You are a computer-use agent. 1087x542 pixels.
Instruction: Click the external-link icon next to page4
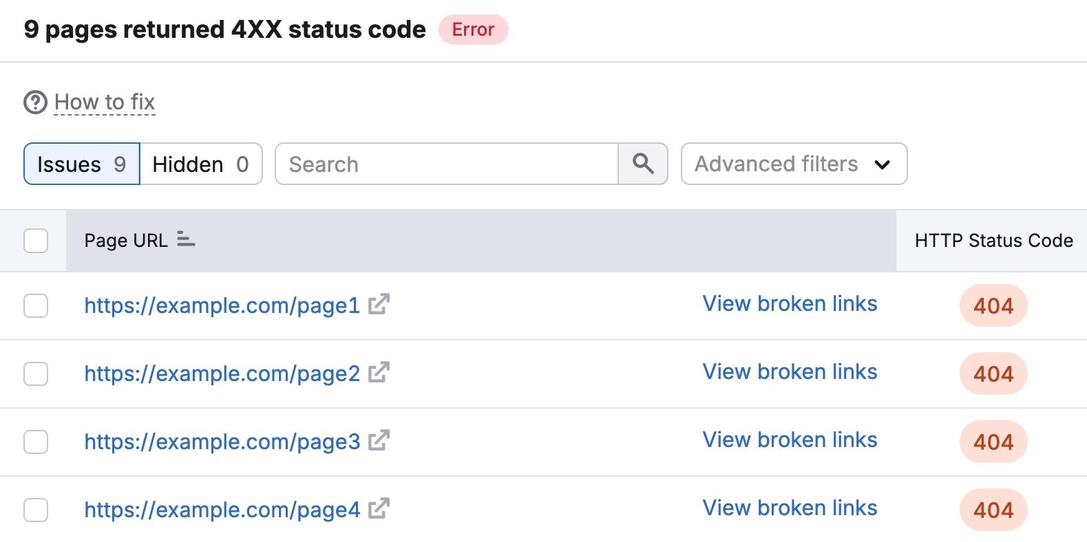(x=379, y=509)
